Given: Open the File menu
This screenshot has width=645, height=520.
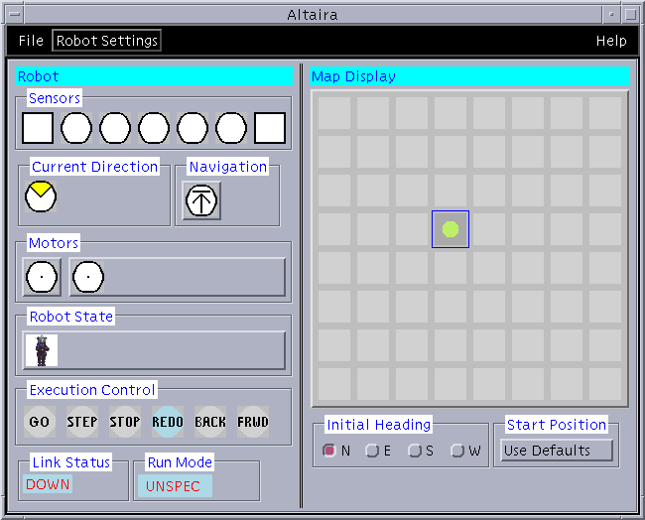Looking at the screenshot, I should 31,41.
